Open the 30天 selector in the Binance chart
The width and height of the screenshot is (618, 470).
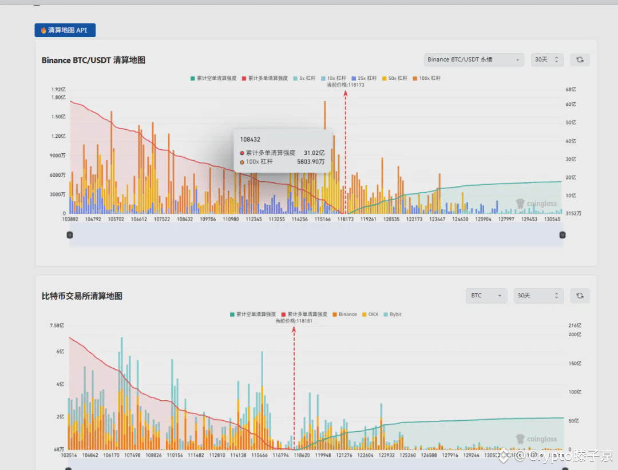pos(547,59)
